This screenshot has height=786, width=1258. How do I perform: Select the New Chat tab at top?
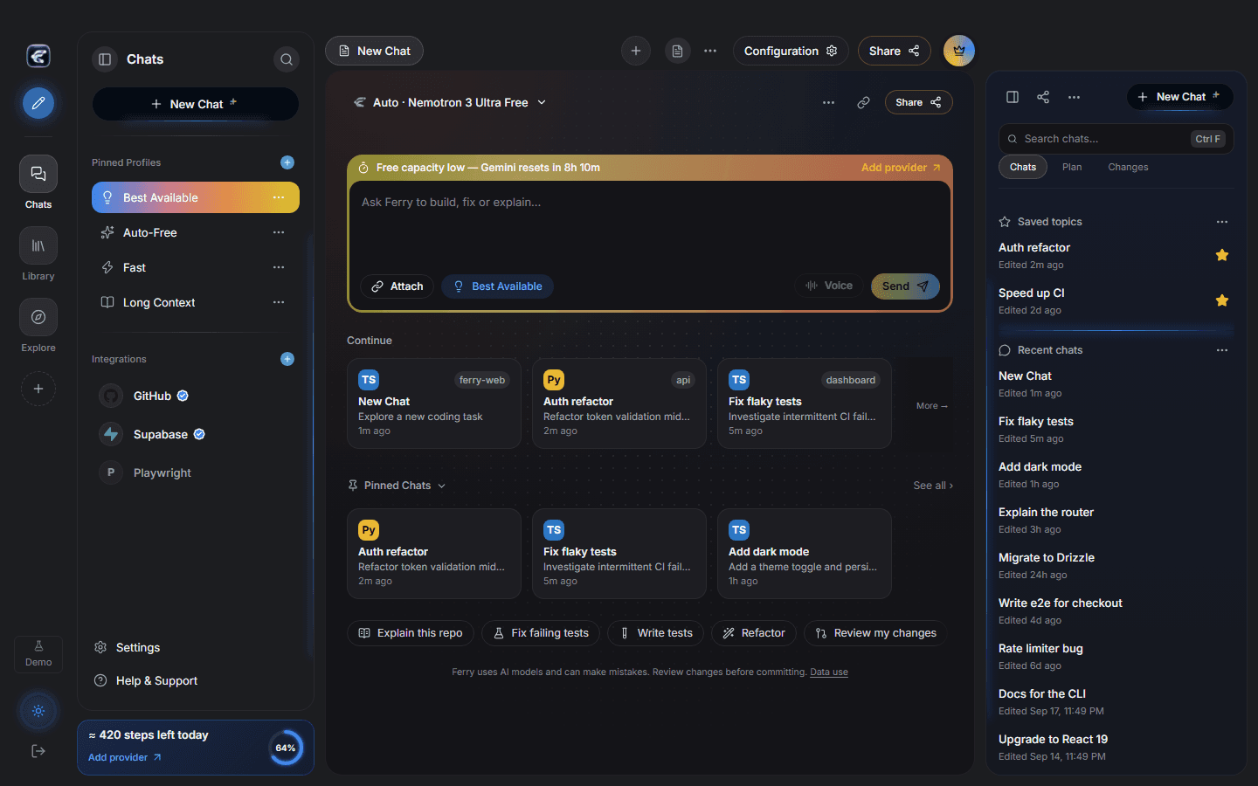click(374, 51)
